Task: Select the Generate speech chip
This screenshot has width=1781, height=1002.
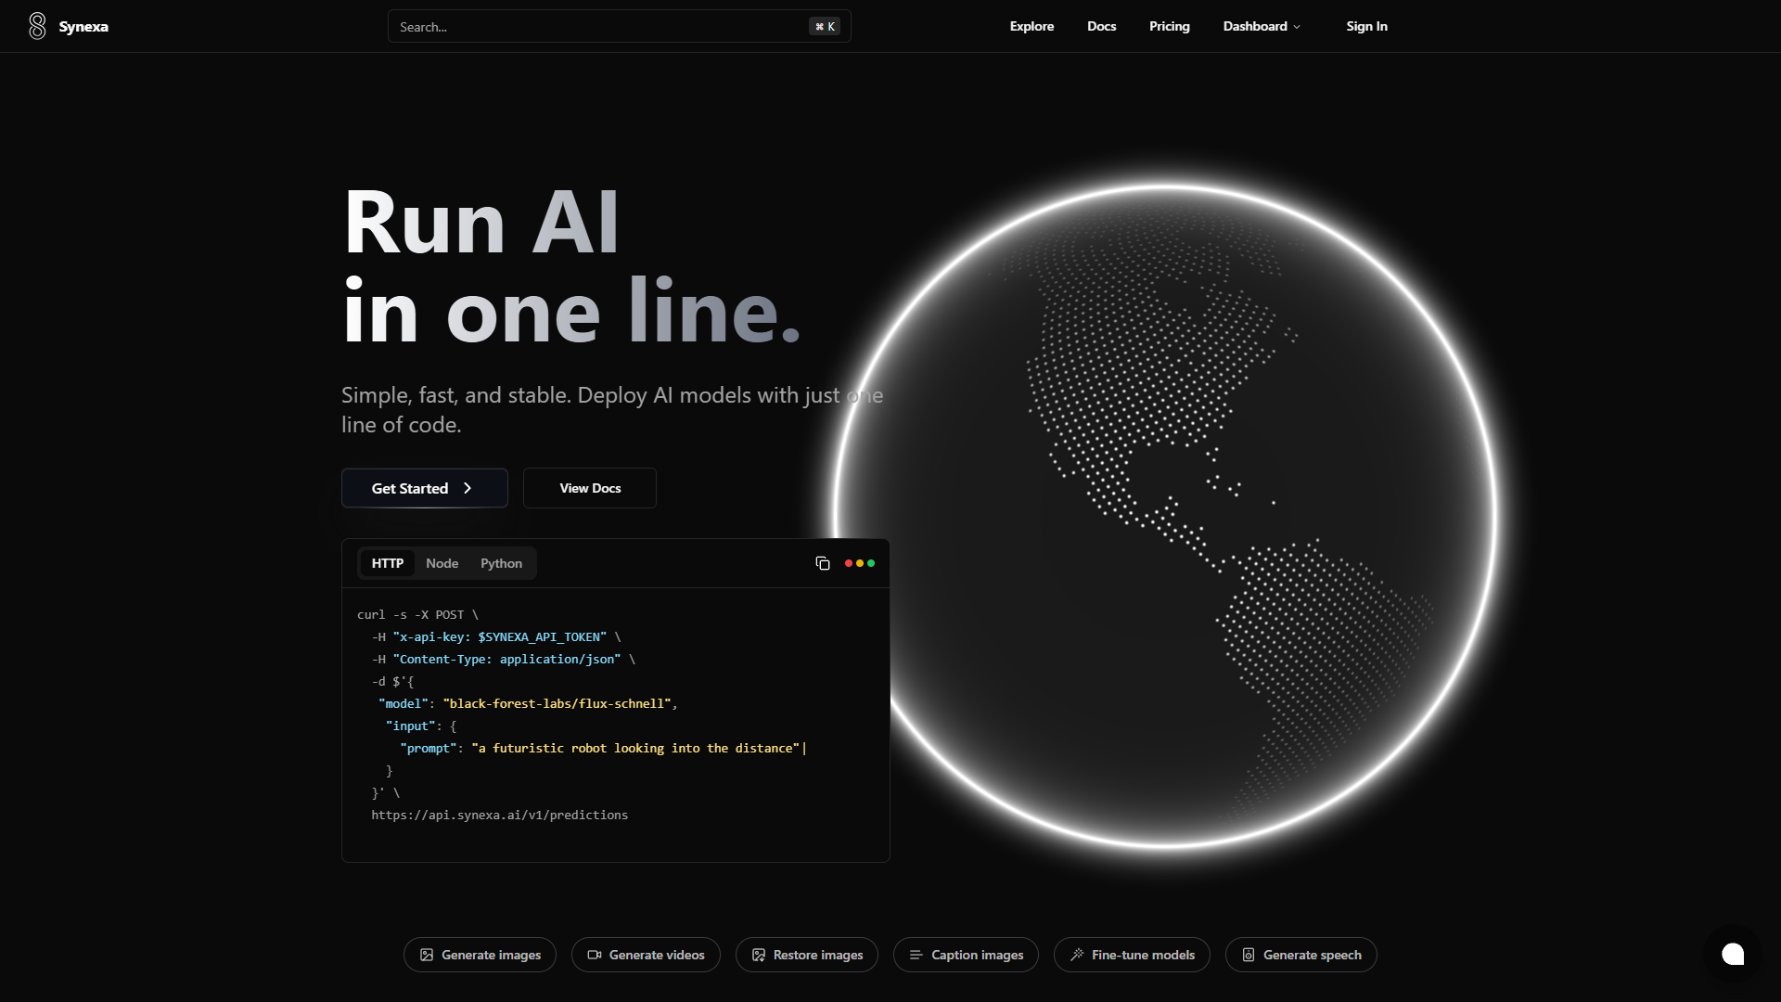Action: tap(1301, 955)
